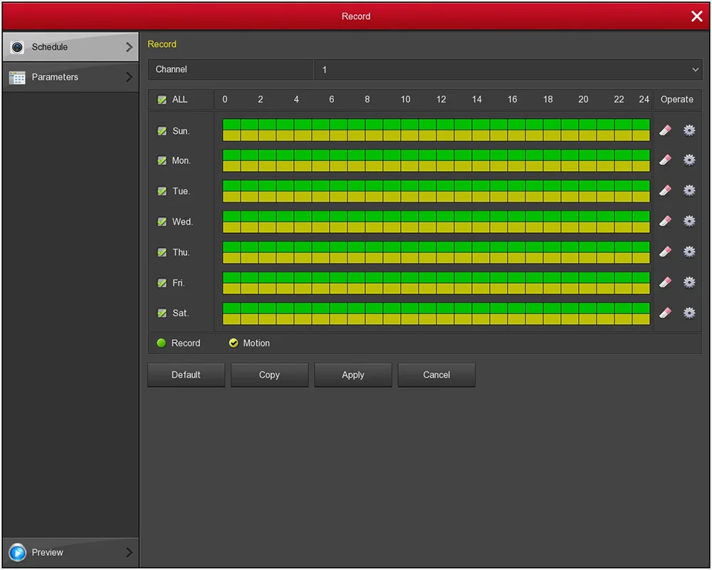The height and width of the screenshot is (570, 712).
Task: Expand the Parameters menu chevron
Action: pos(129,77)
